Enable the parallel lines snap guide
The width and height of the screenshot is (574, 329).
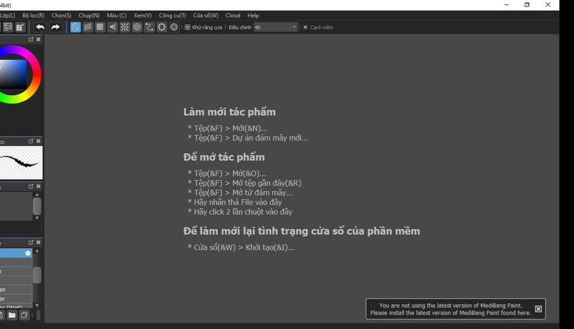click(x=88, y=27)
